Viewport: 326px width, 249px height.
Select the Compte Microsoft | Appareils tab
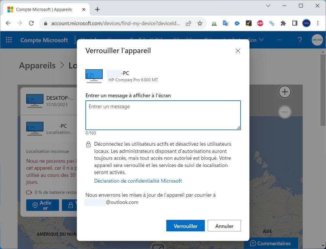click(x=46, y=9)
